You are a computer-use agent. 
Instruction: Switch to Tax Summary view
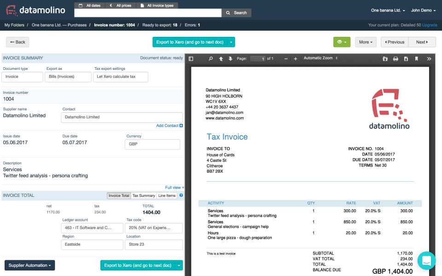[144, 195]
